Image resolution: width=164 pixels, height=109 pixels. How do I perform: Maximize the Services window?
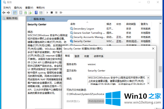[148, 2]
